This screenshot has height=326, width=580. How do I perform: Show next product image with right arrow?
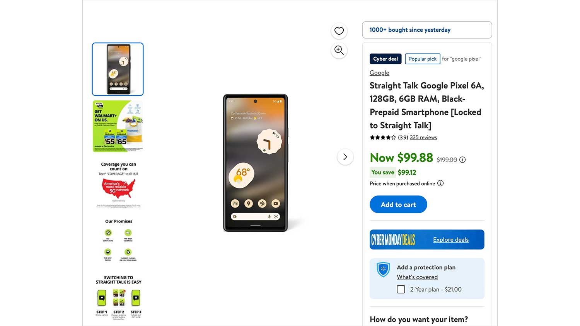pos(345,157)
